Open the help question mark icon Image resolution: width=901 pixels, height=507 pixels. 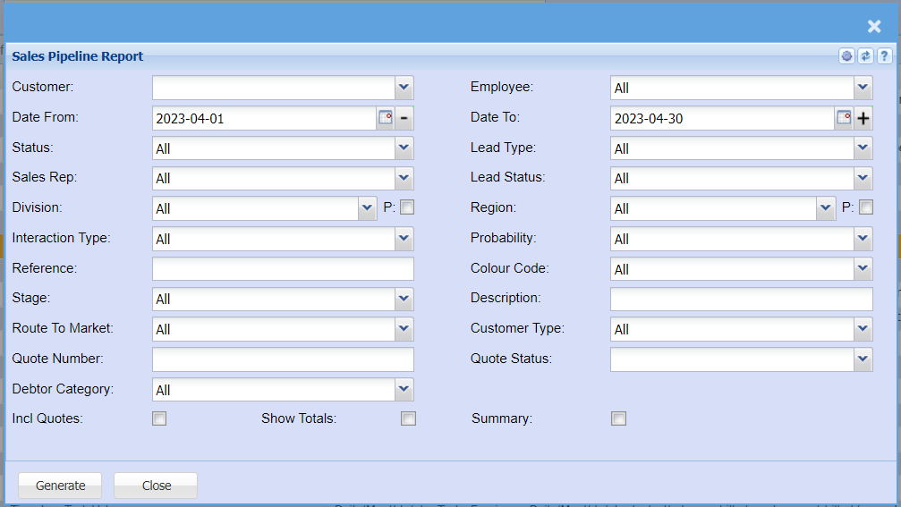click(884, 56)
